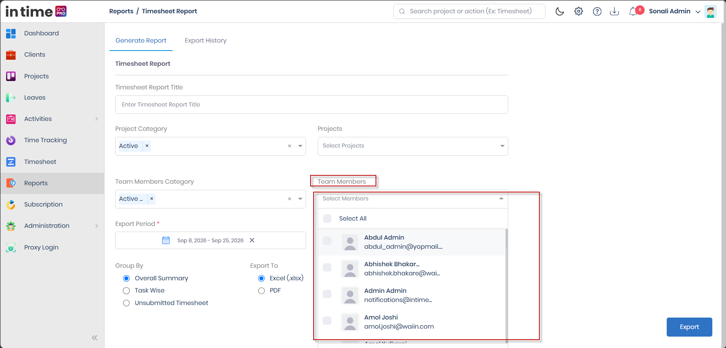Open settings via the top gear icon

pos(579,11)
